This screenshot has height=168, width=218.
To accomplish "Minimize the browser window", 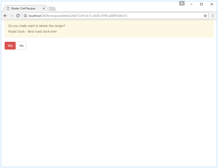I will click(192, 4).
